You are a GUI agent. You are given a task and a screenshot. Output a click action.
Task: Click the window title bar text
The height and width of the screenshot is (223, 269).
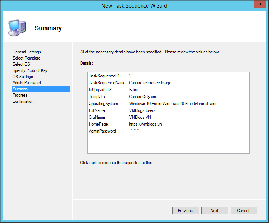click(x=134, y=5)
